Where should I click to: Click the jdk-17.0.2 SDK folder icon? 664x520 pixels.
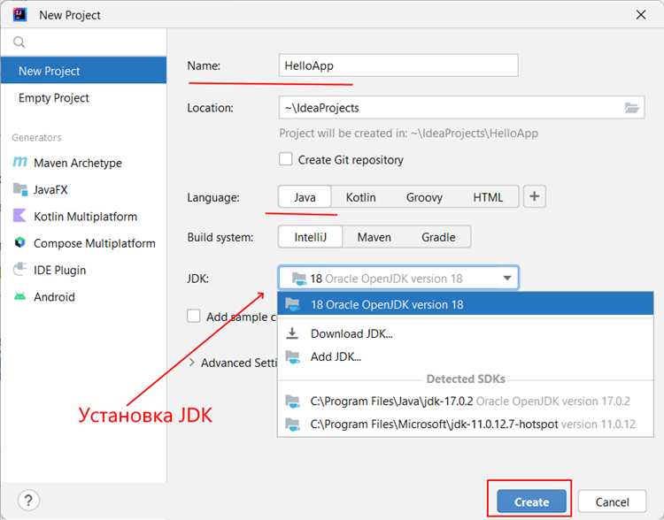coord(293,401)
